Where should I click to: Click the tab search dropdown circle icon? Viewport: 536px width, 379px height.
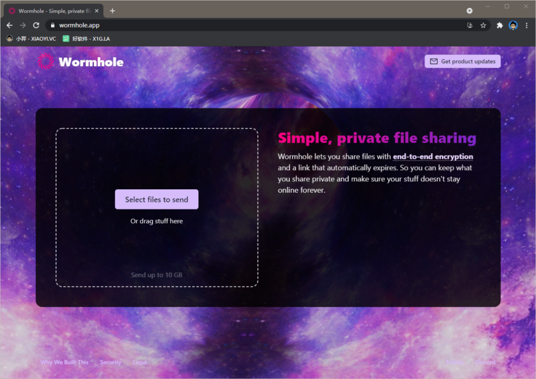(469, 11)
